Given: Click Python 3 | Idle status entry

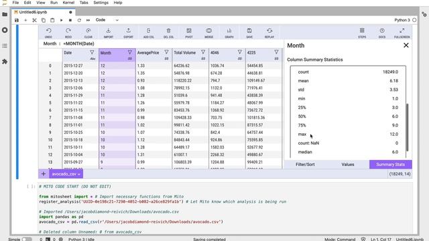Looking at the screenshot, I should (x=81, y=239).
